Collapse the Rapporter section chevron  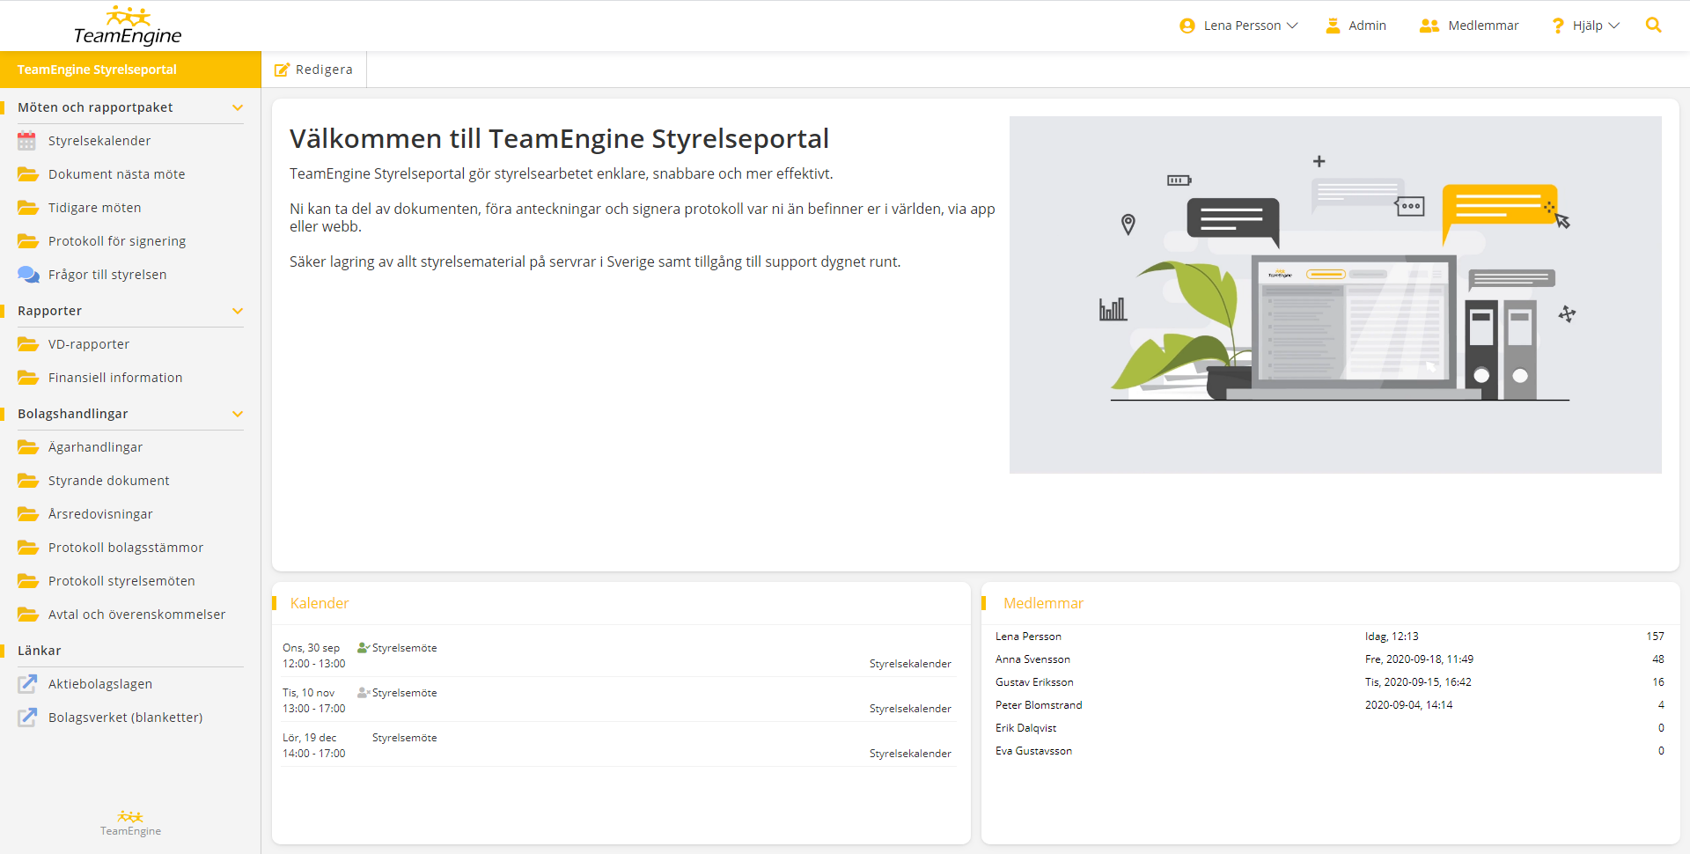pos(238,311)
